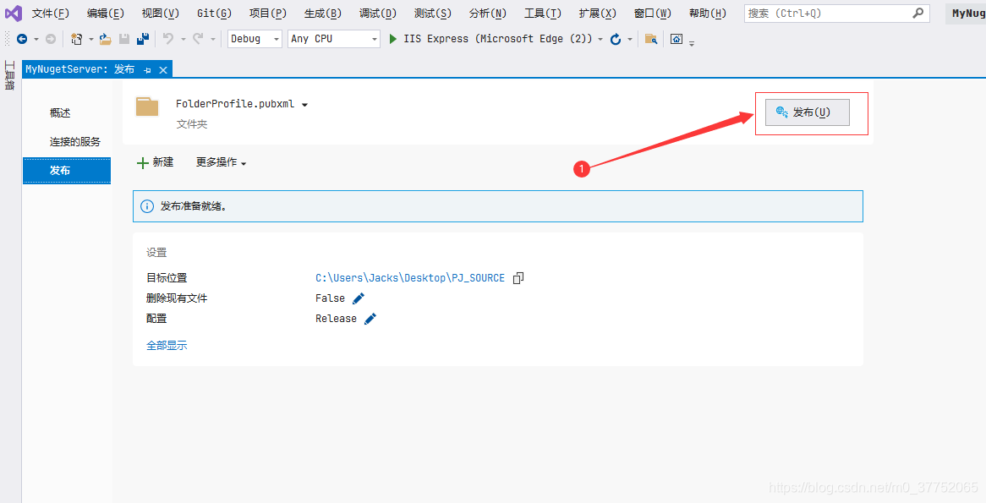Viewport: 986px width, 503px height.
Task: Open the 测试(S) menu
Action: coord(433,14)
